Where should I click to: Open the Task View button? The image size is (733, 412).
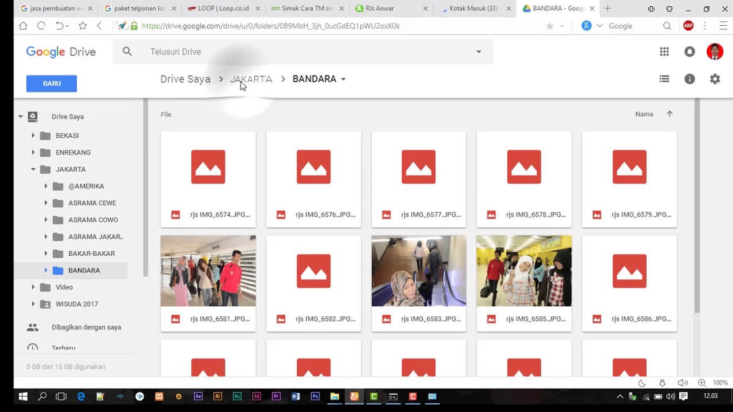point(61,396)
